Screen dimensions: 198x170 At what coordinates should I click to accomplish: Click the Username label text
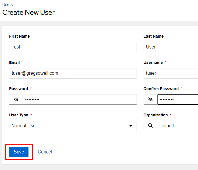(x=153, y=62)
